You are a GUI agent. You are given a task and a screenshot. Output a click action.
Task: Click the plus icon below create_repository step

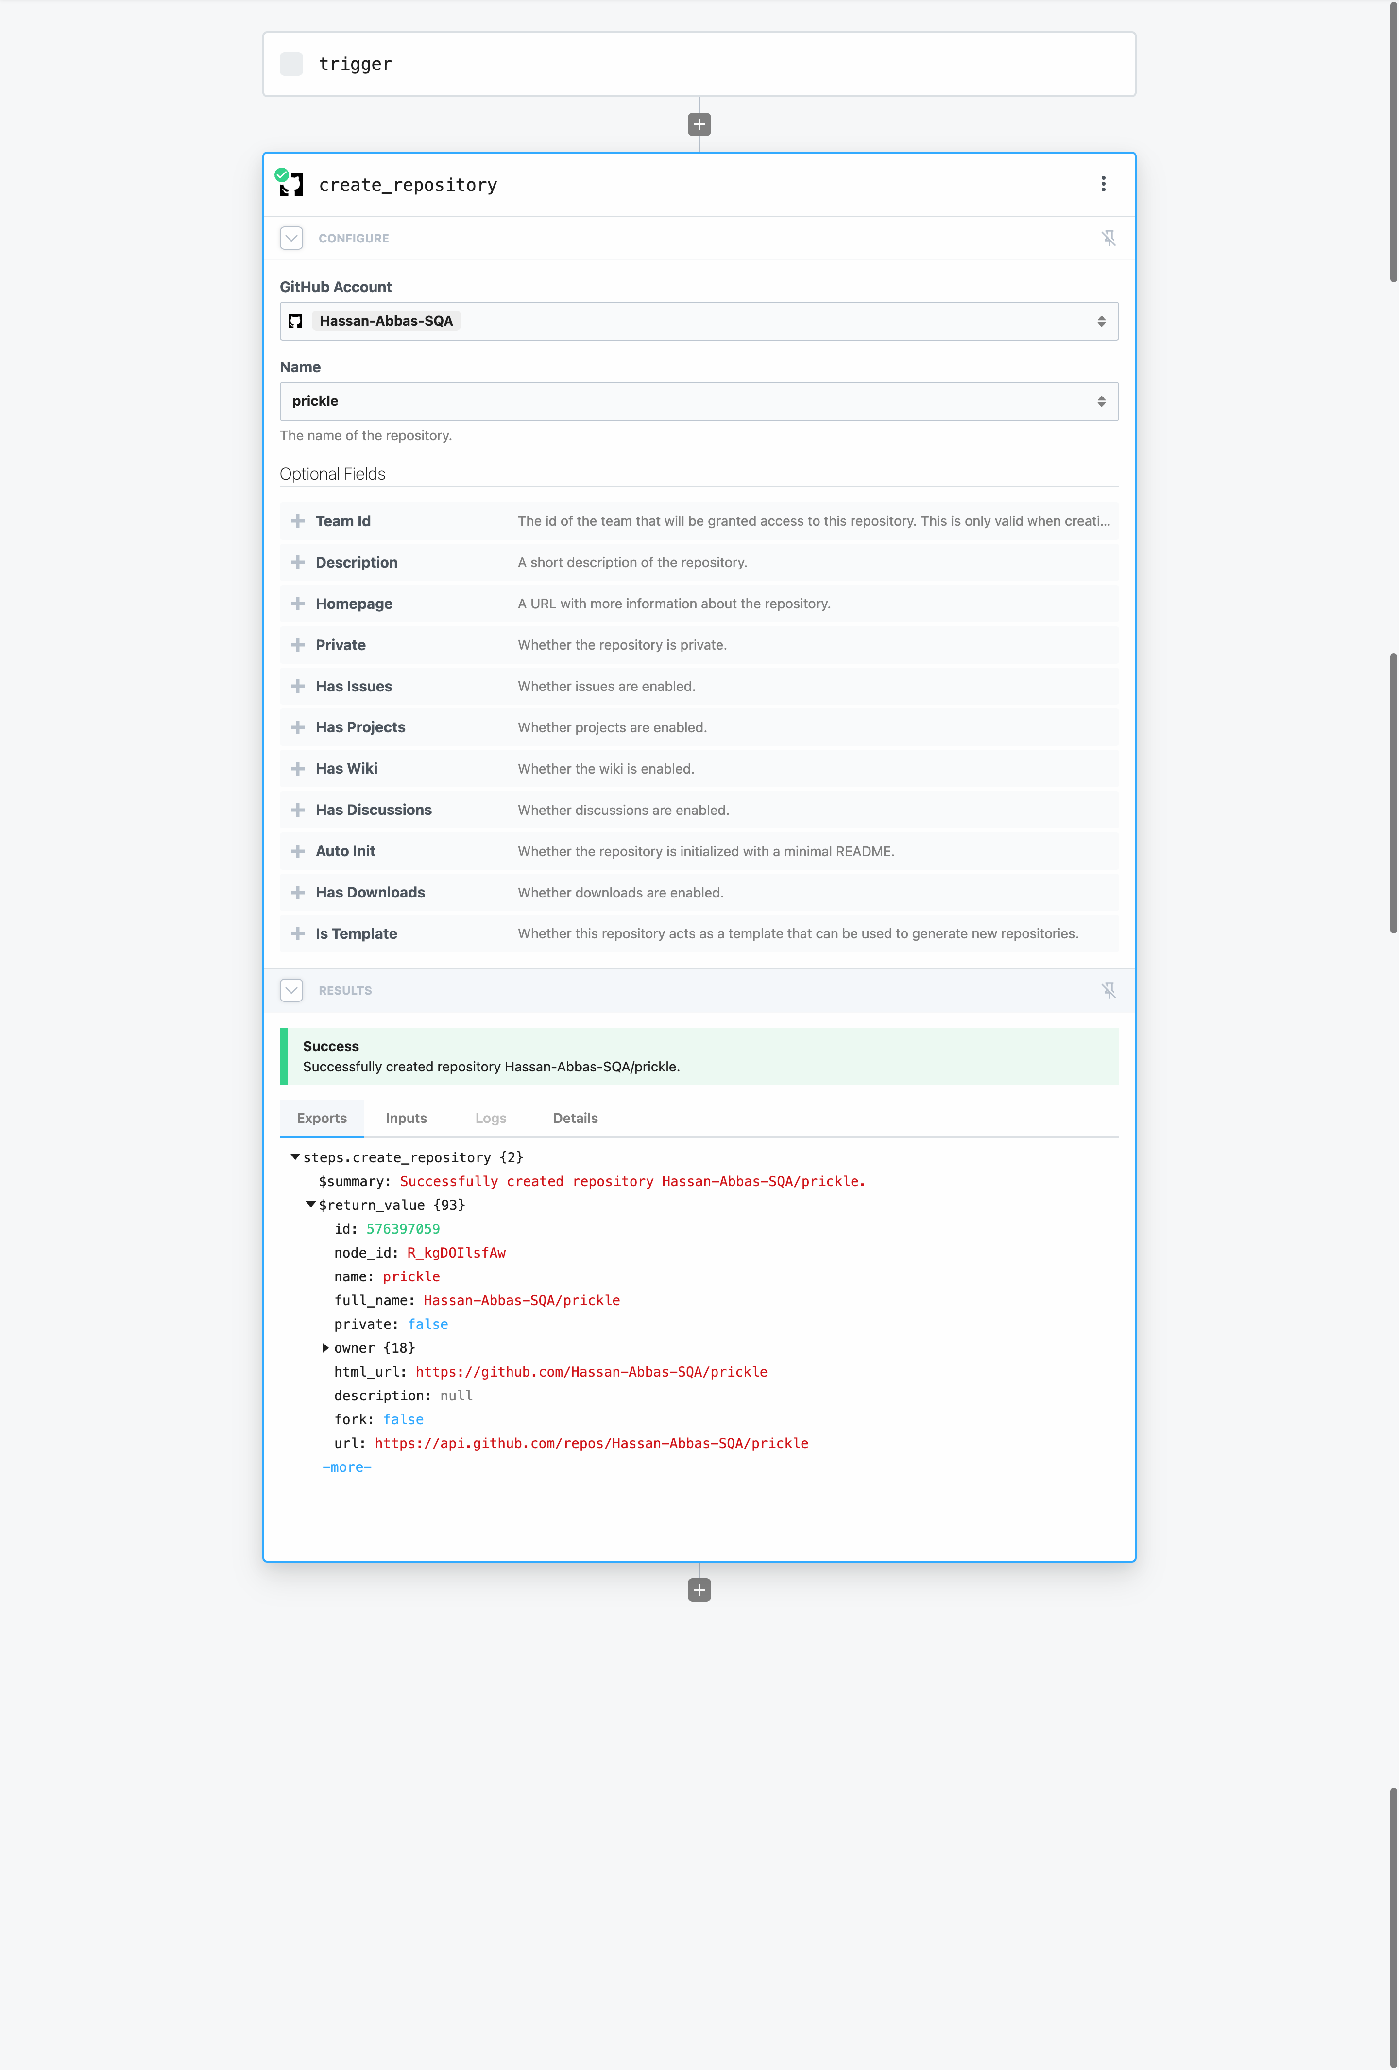pyautogui.click(x=699, y=1590)
